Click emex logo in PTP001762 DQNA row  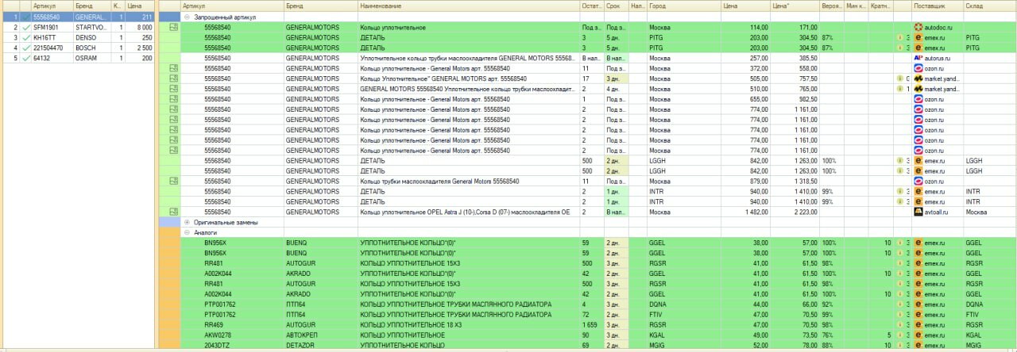918,304
